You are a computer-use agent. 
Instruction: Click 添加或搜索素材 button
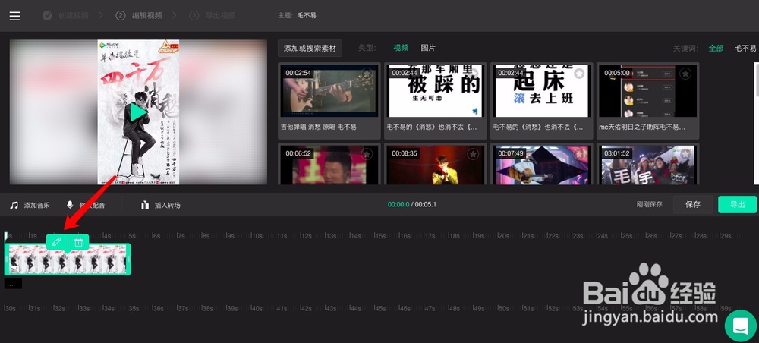310,49
